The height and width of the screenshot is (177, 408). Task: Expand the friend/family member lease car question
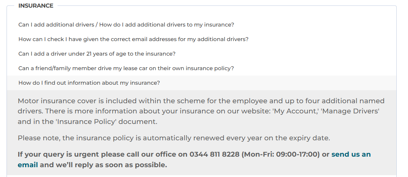pyautogui.click(x=126, y=68)
